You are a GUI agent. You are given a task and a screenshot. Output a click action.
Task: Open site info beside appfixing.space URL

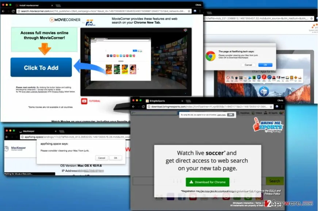[22, 137]
